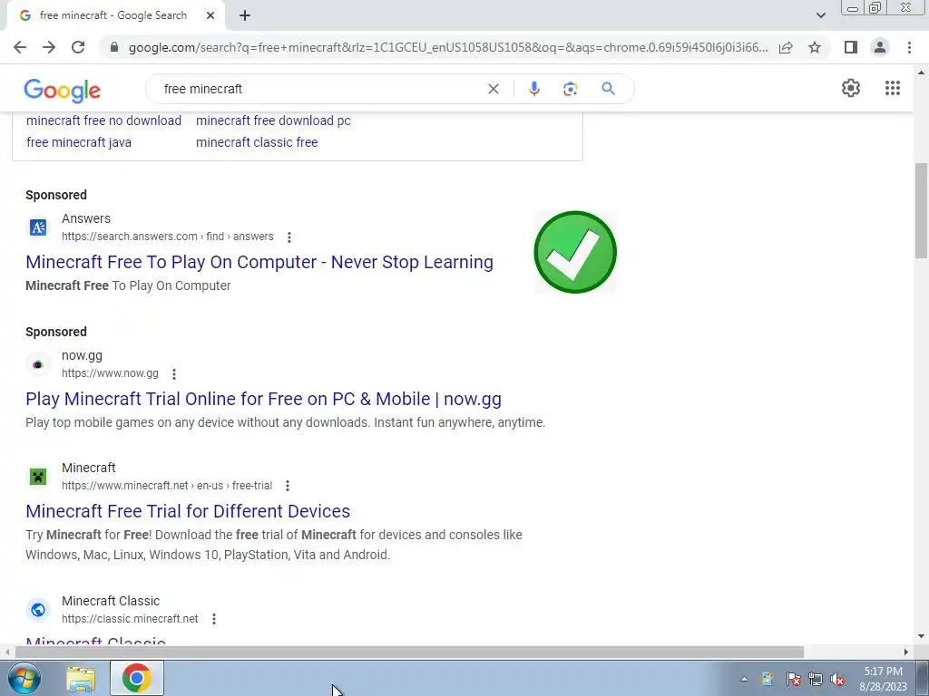
Task: Search by image with Google Lens
Action: coord(570,89)
